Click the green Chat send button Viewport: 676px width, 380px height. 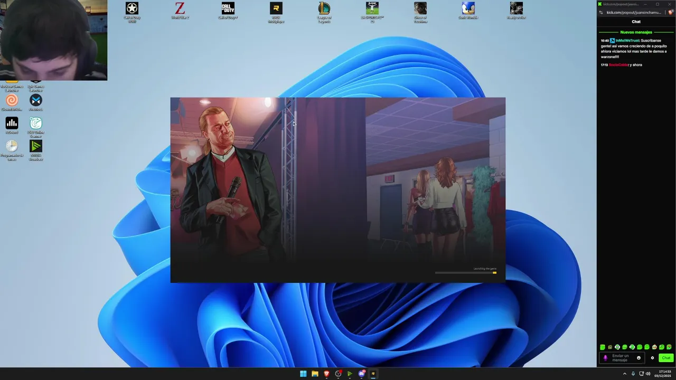(x=666, y=358)
